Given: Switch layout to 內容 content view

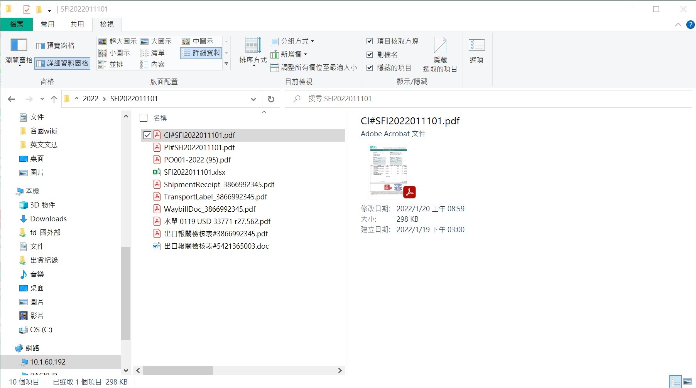Looking at the screenshot, I should point(152,64).
